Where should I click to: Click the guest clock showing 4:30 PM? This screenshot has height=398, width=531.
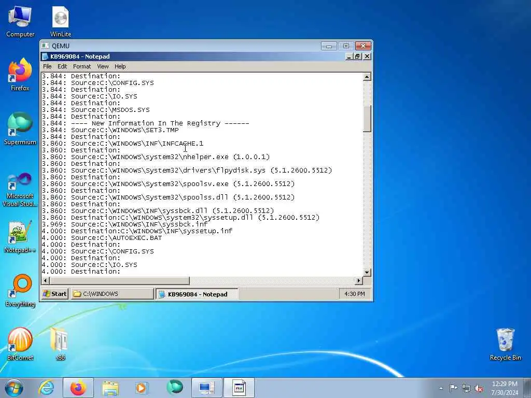coord(354,294)
